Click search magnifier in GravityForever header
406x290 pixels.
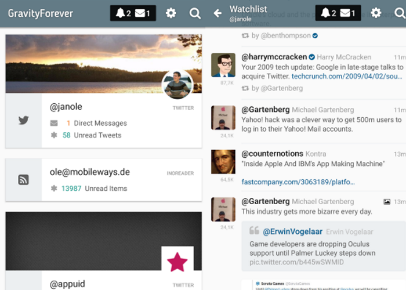[x=195, y=13]
